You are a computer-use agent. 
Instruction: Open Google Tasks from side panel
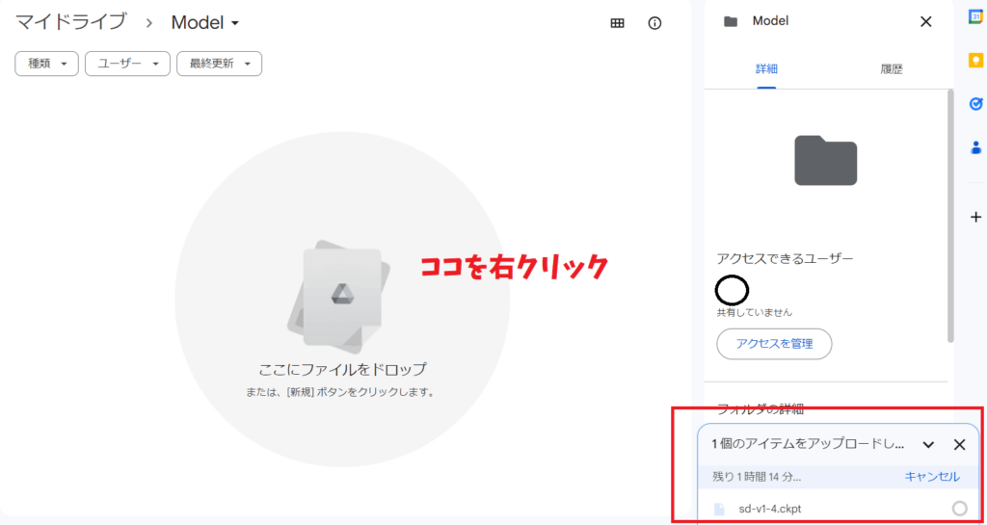click(974, 104)
